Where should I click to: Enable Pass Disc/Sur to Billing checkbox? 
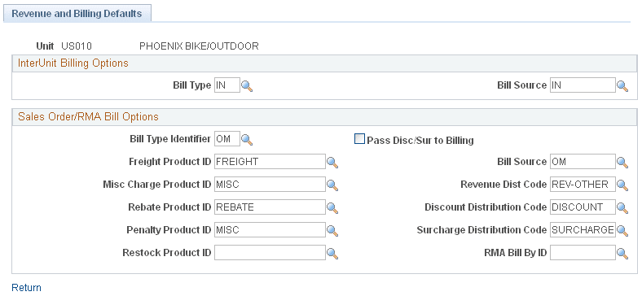359,140
